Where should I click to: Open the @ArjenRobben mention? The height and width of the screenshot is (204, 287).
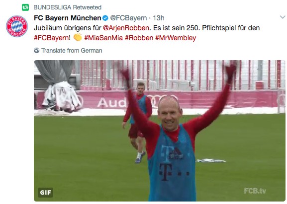click(126, 28)
